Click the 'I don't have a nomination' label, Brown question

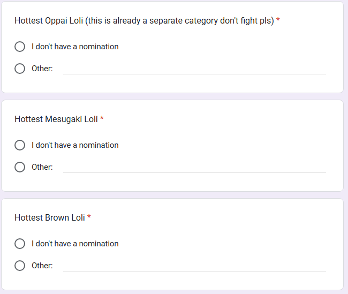(x=75, y=244)
